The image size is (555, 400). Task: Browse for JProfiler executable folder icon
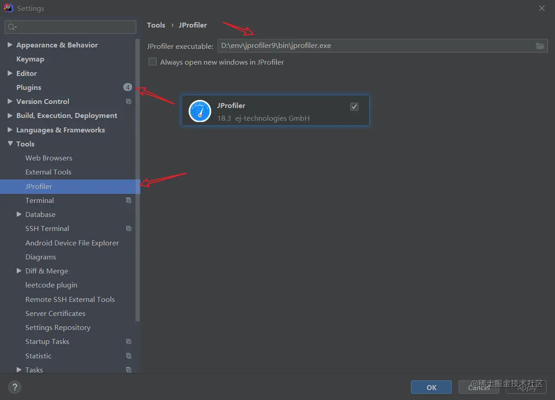click(540, 46)
